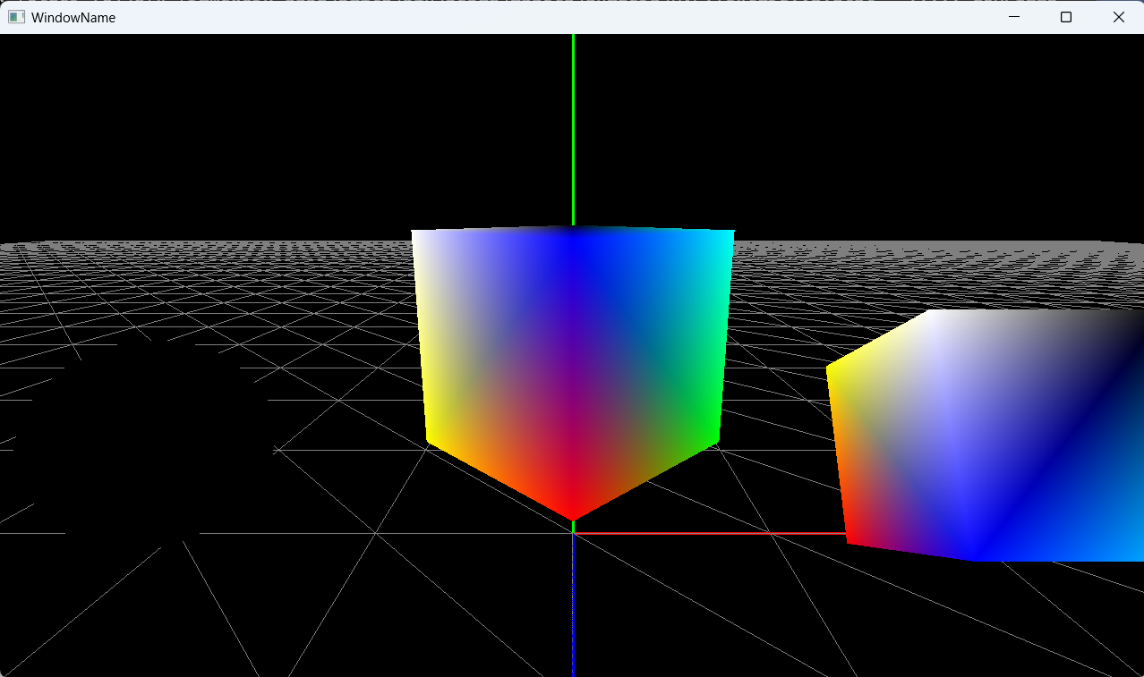Click the grid intersection below the center cube

[x=574, y=533]
